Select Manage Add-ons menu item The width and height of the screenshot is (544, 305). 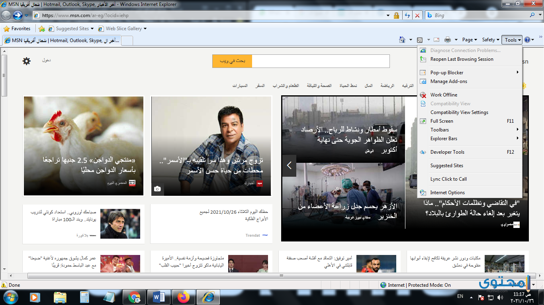pos(470,81)
